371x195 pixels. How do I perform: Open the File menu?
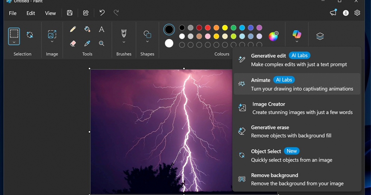pyautogui.click(x=13, y=13)
